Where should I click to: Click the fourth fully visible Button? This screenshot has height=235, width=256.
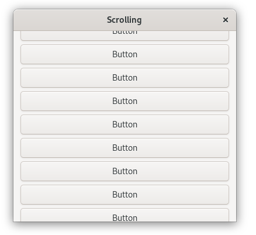[x=124, y=125]
